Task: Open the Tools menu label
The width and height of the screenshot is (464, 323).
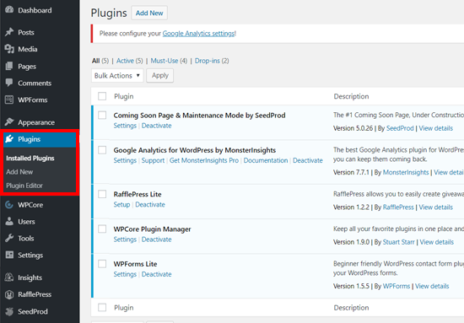Action: (x=26, y=239)
